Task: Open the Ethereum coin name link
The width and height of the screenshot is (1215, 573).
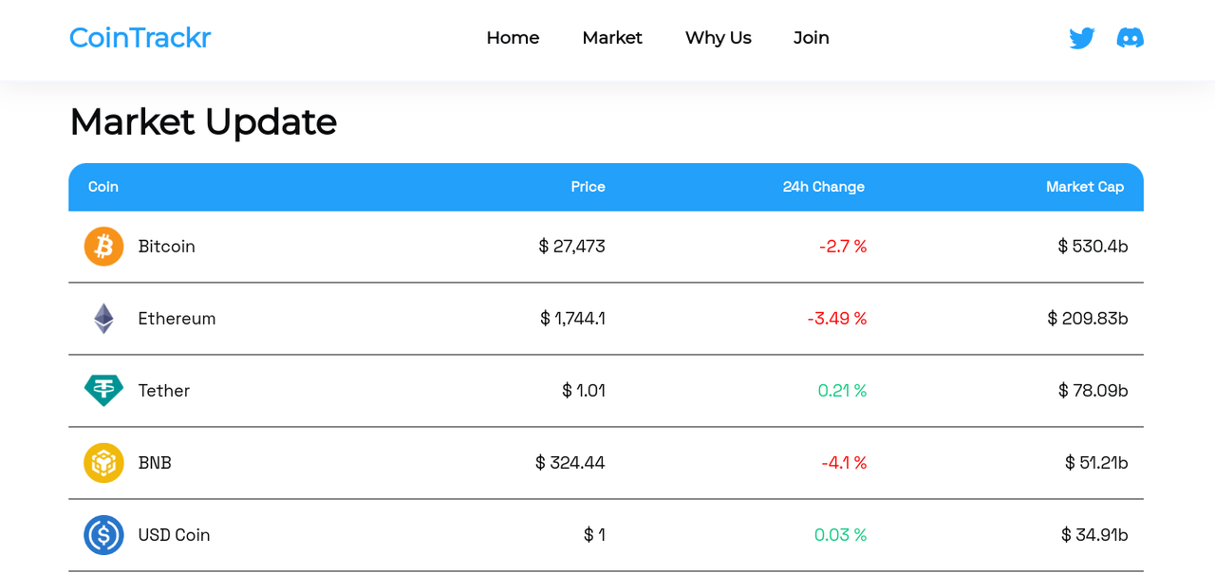Action: (x=177, y=319)
